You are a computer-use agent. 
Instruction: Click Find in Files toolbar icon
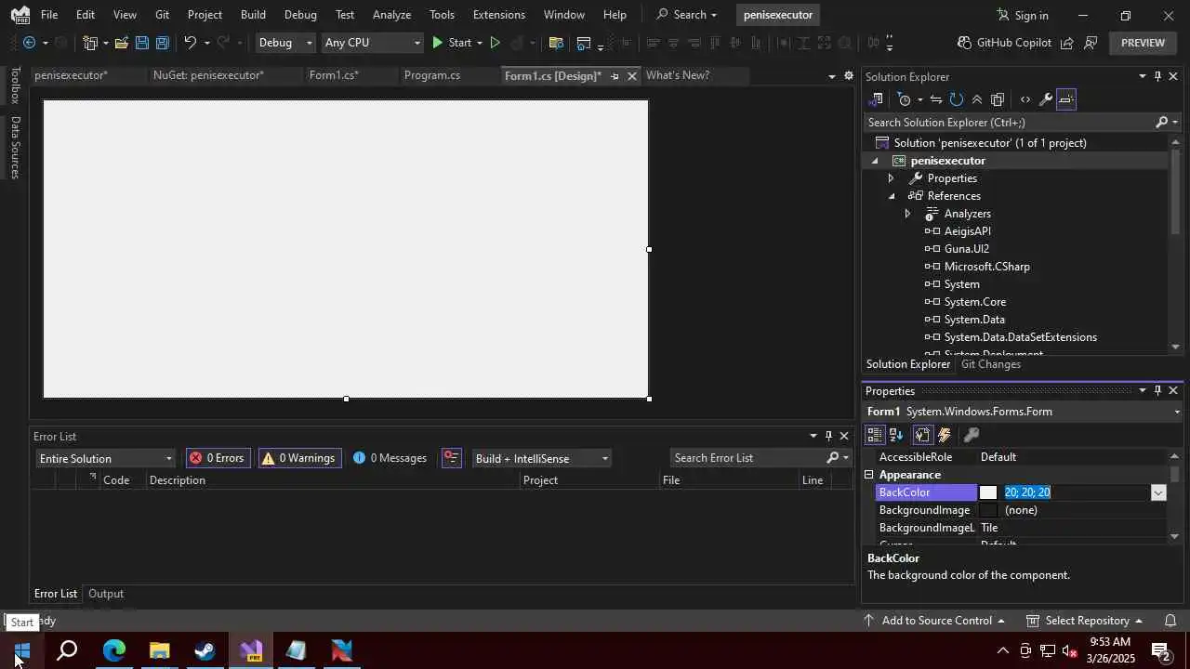click(556, 43)
